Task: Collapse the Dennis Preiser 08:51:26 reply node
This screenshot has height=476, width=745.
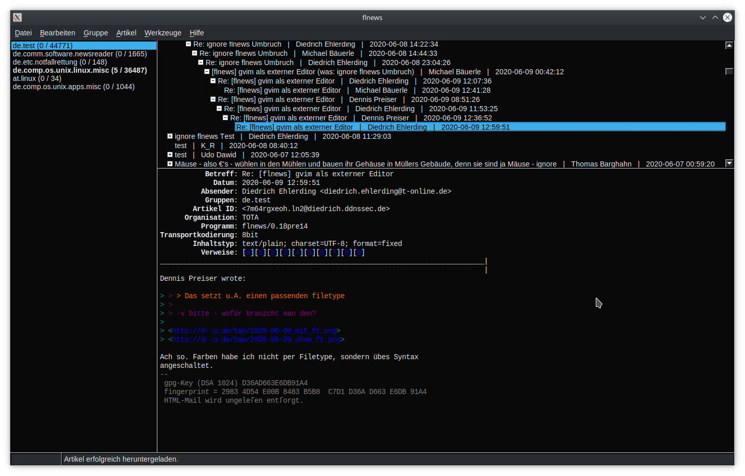Action: tap(213, 99)
